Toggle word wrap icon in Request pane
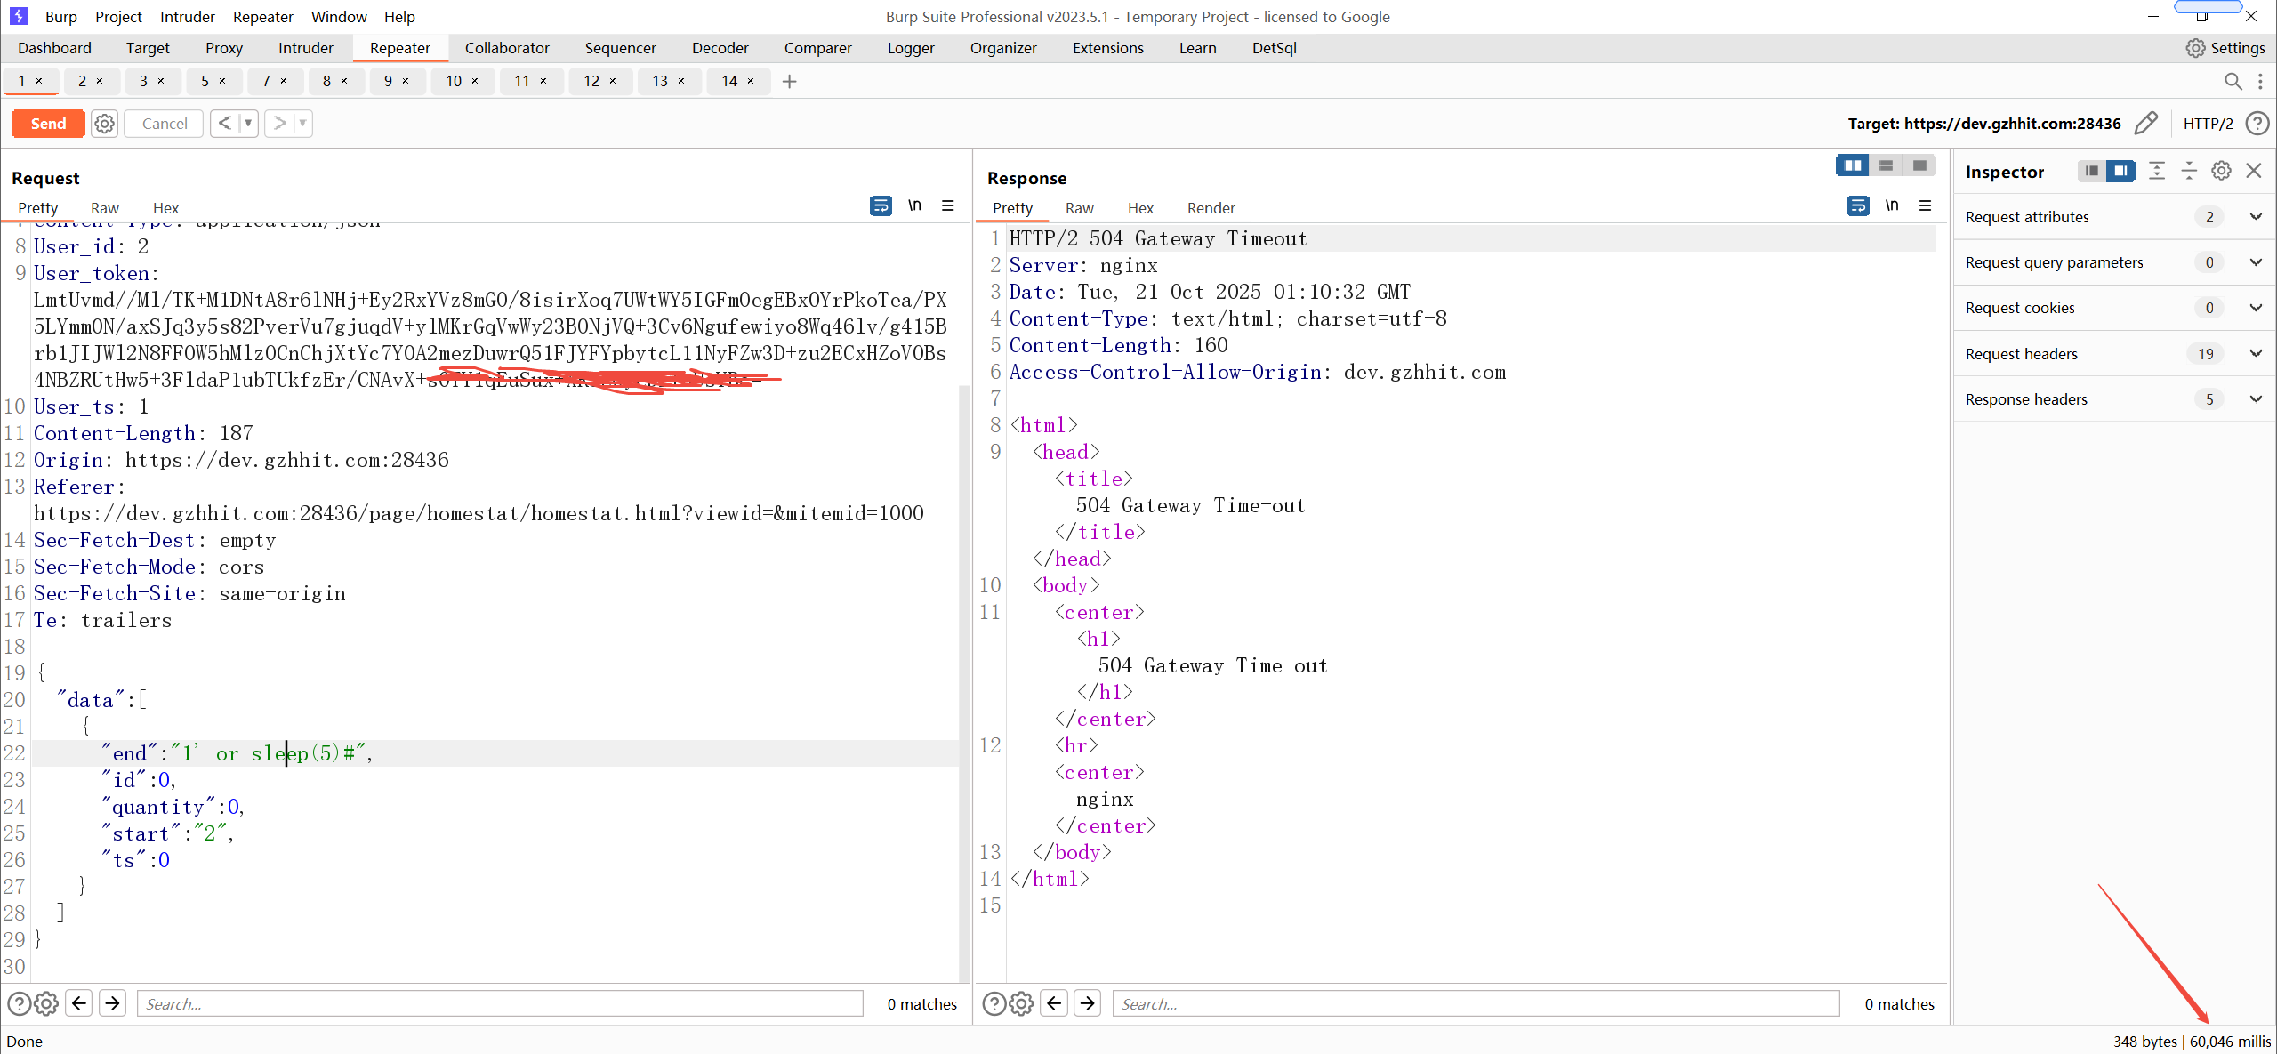This screenshot has height=1054, width=2277. click(880, 206)
